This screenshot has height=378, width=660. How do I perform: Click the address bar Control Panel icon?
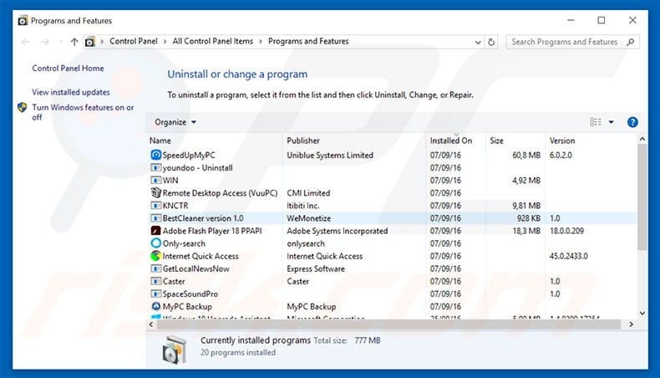pyautogui.click(x=89, y=42)
